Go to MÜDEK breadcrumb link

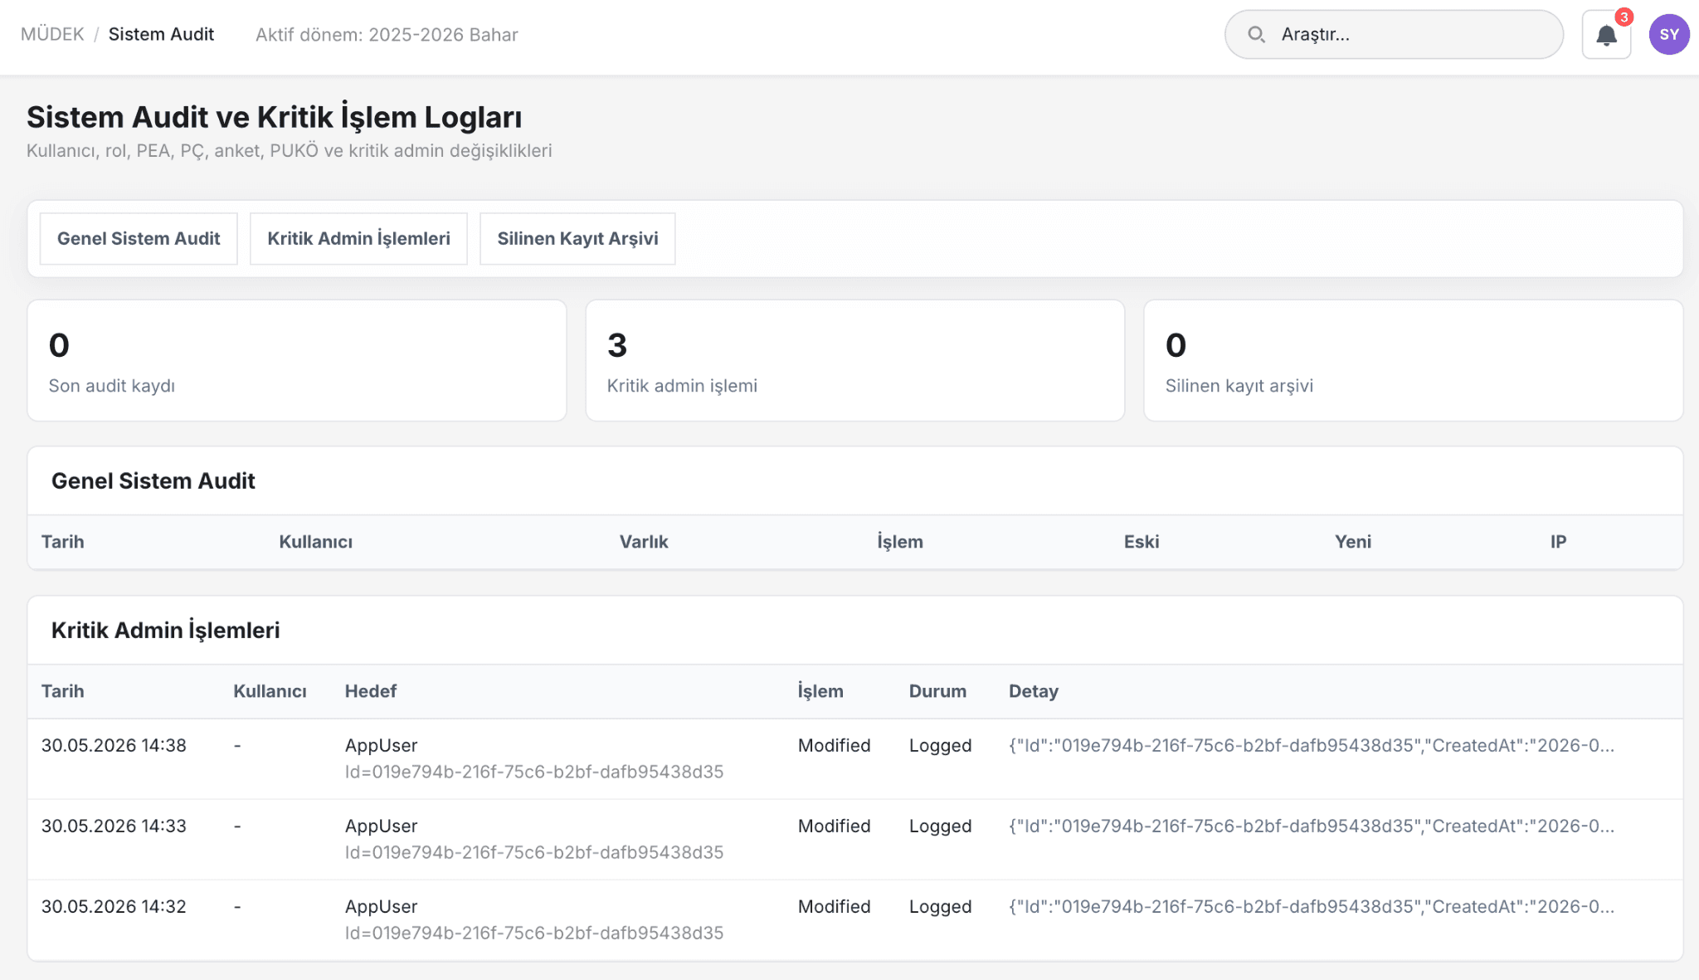tap(52, 34)
